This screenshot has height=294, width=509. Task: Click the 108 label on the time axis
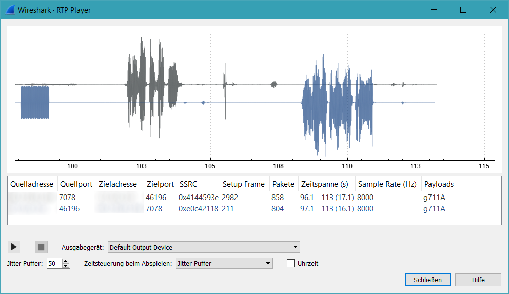(x=278, y=166)
